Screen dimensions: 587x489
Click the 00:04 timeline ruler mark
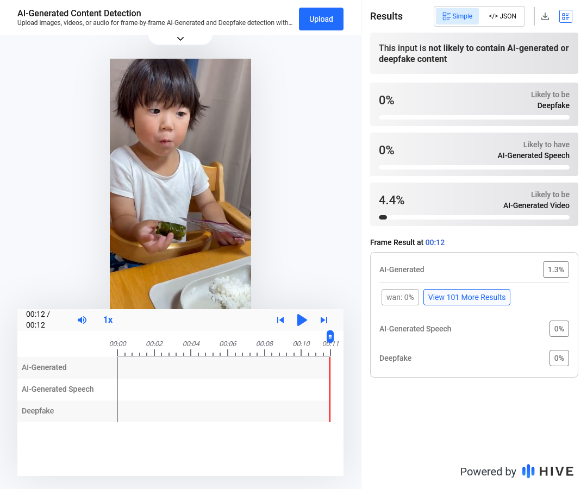point(191,344)
